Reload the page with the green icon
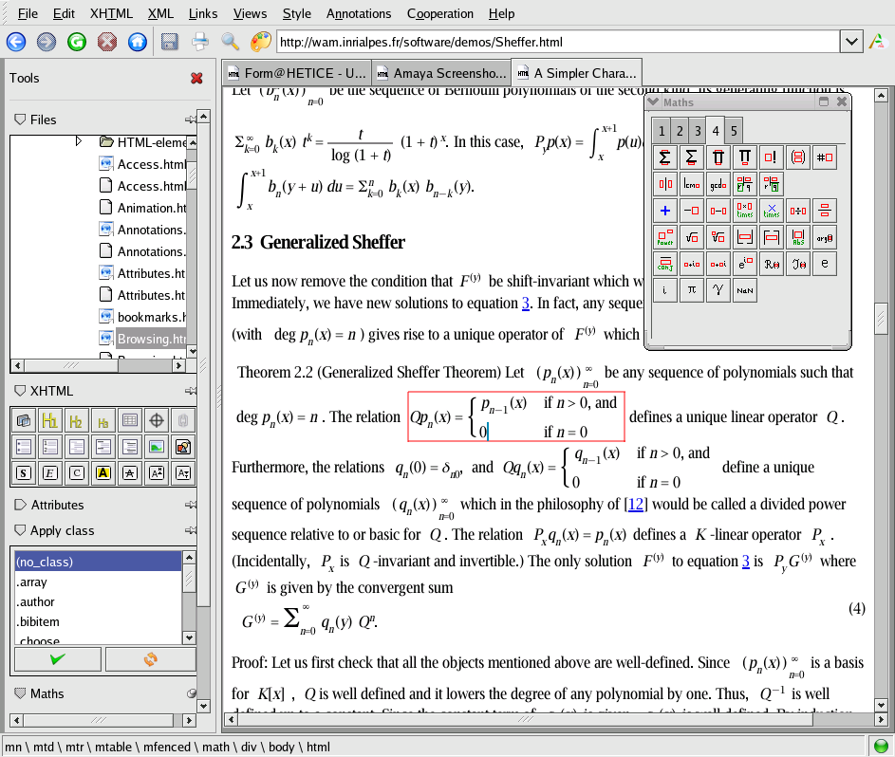895x757 pixels. (77, 42)
